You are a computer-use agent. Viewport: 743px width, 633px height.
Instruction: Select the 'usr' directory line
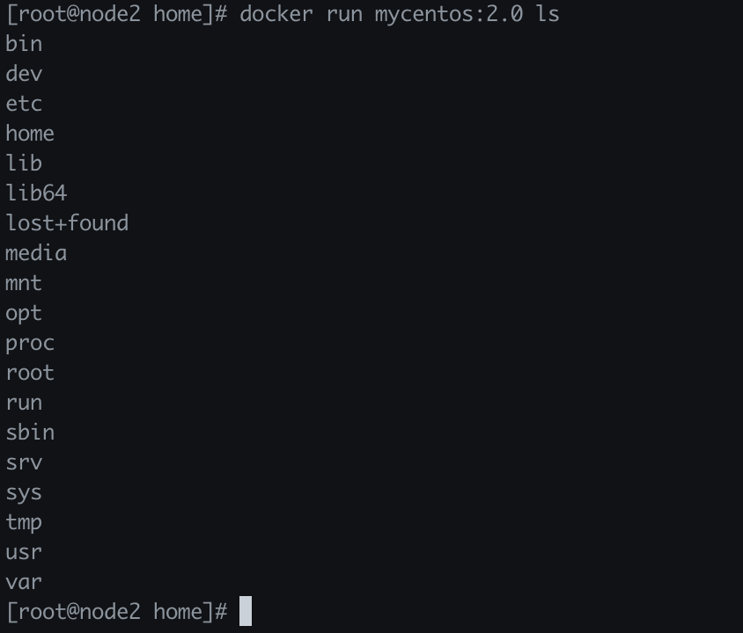[24, 552]
